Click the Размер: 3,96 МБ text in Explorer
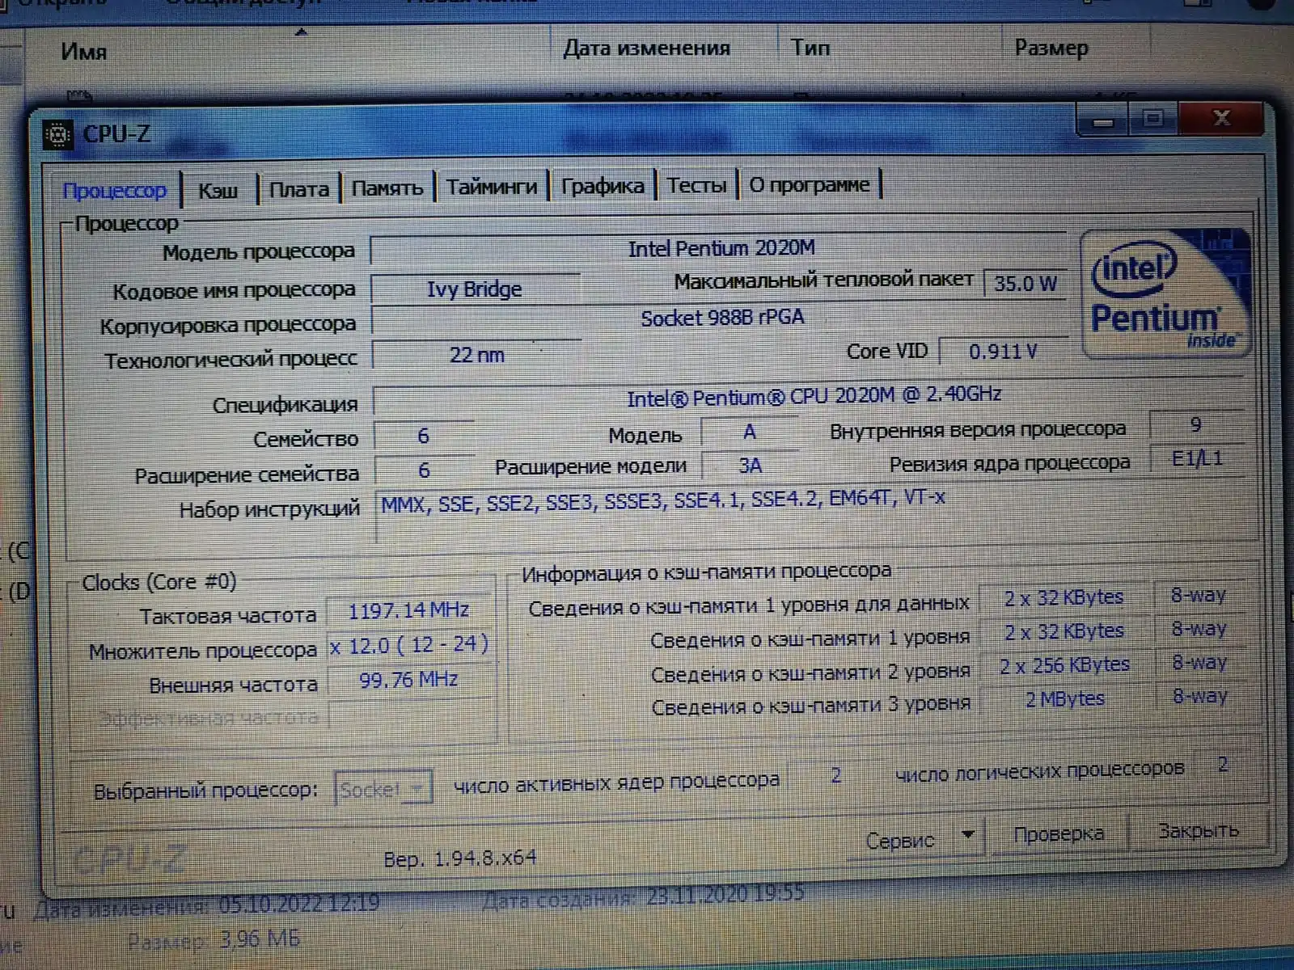The height and width of the screenshot is (970, 1294). click(x=214, y=940)
